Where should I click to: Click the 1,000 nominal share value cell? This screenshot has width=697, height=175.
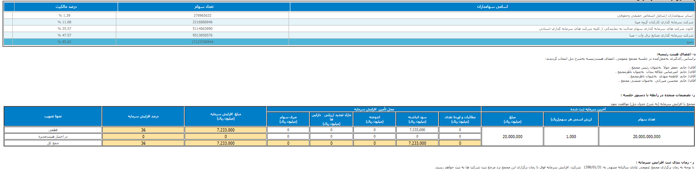pos(571,137)
